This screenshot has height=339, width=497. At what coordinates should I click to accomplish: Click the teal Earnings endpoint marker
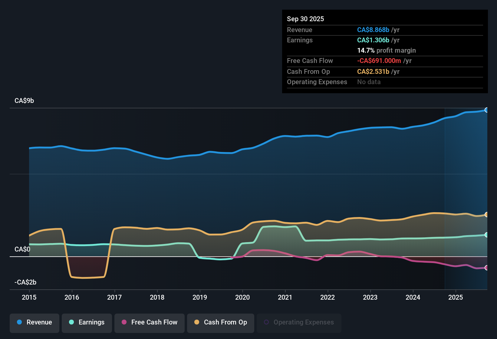pos(486,234)
